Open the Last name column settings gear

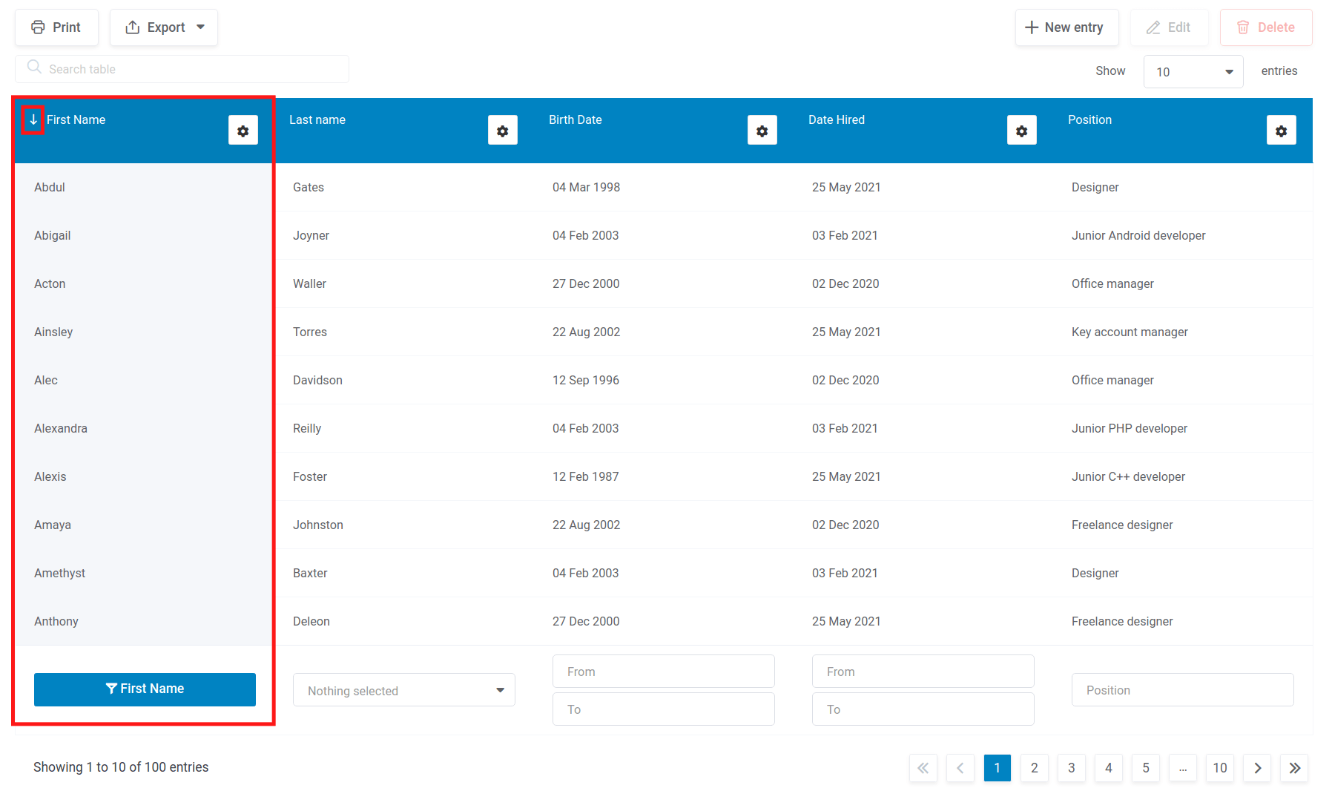[x=503, y=130]
